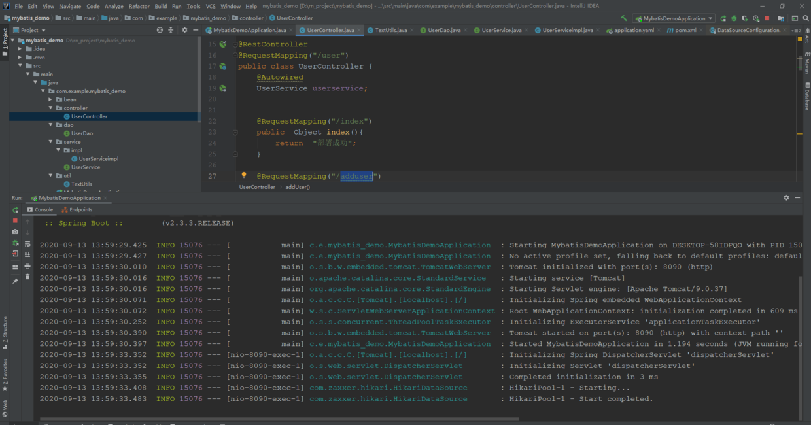Click the print icon in Run console
The image size is (811, 425).
[27, 266]
